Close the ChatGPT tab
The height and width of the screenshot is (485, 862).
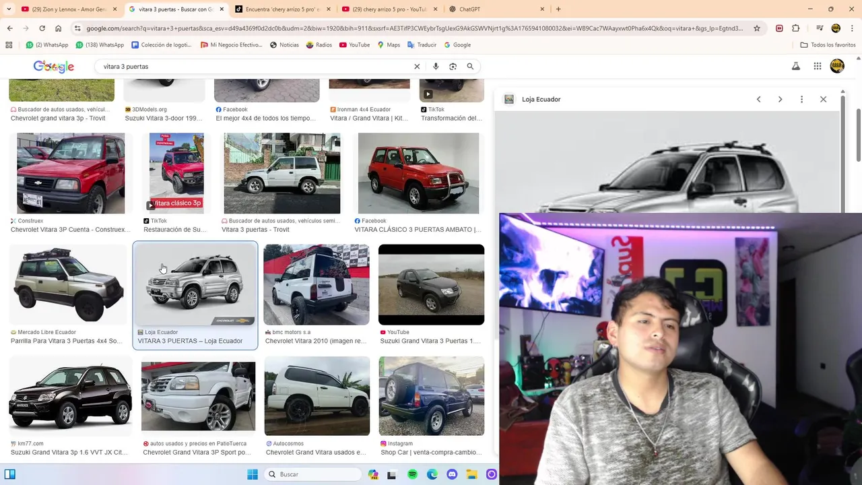pos(542,9)
